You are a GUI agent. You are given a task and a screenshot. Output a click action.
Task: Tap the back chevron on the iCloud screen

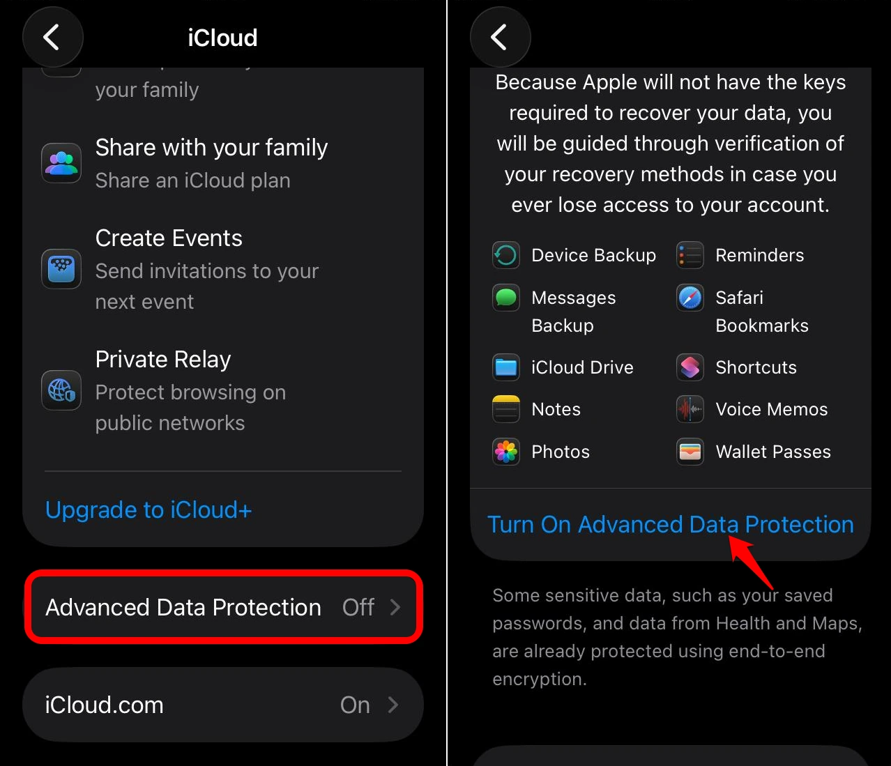pos(53,37)
